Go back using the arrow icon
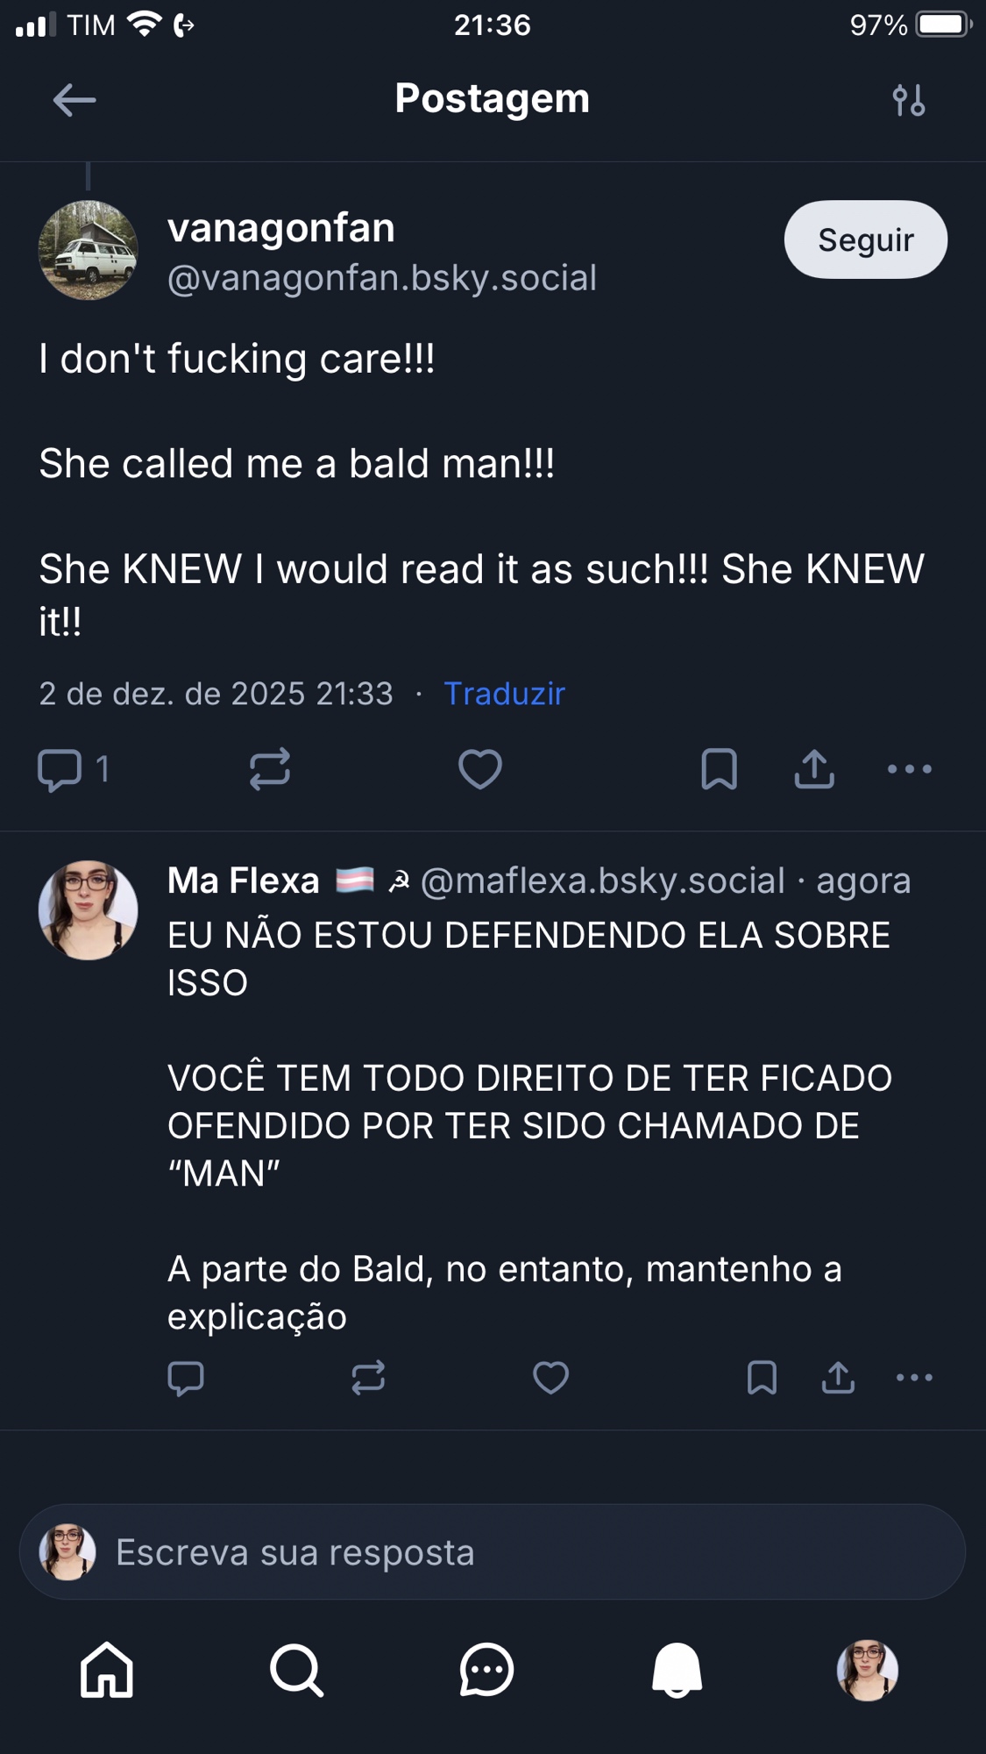 click(74, 100)
